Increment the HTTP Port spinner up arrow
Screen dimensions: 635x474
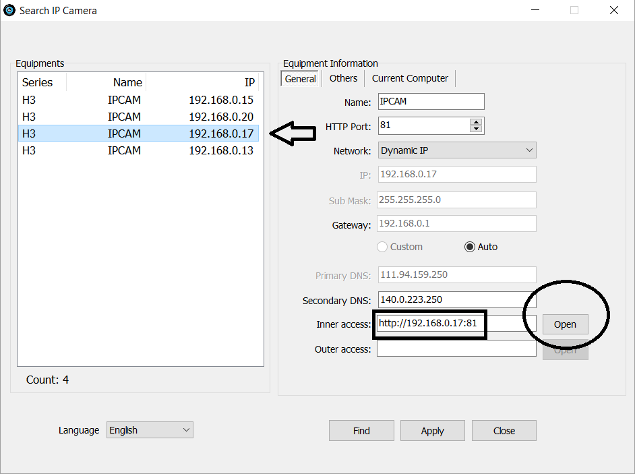point(476,122)
